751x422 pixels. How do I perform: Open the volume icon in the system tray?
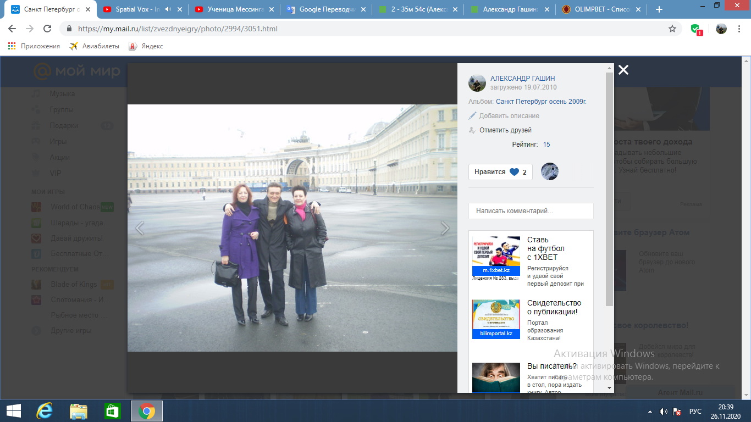pyautogui.click(x=664, y=412)
